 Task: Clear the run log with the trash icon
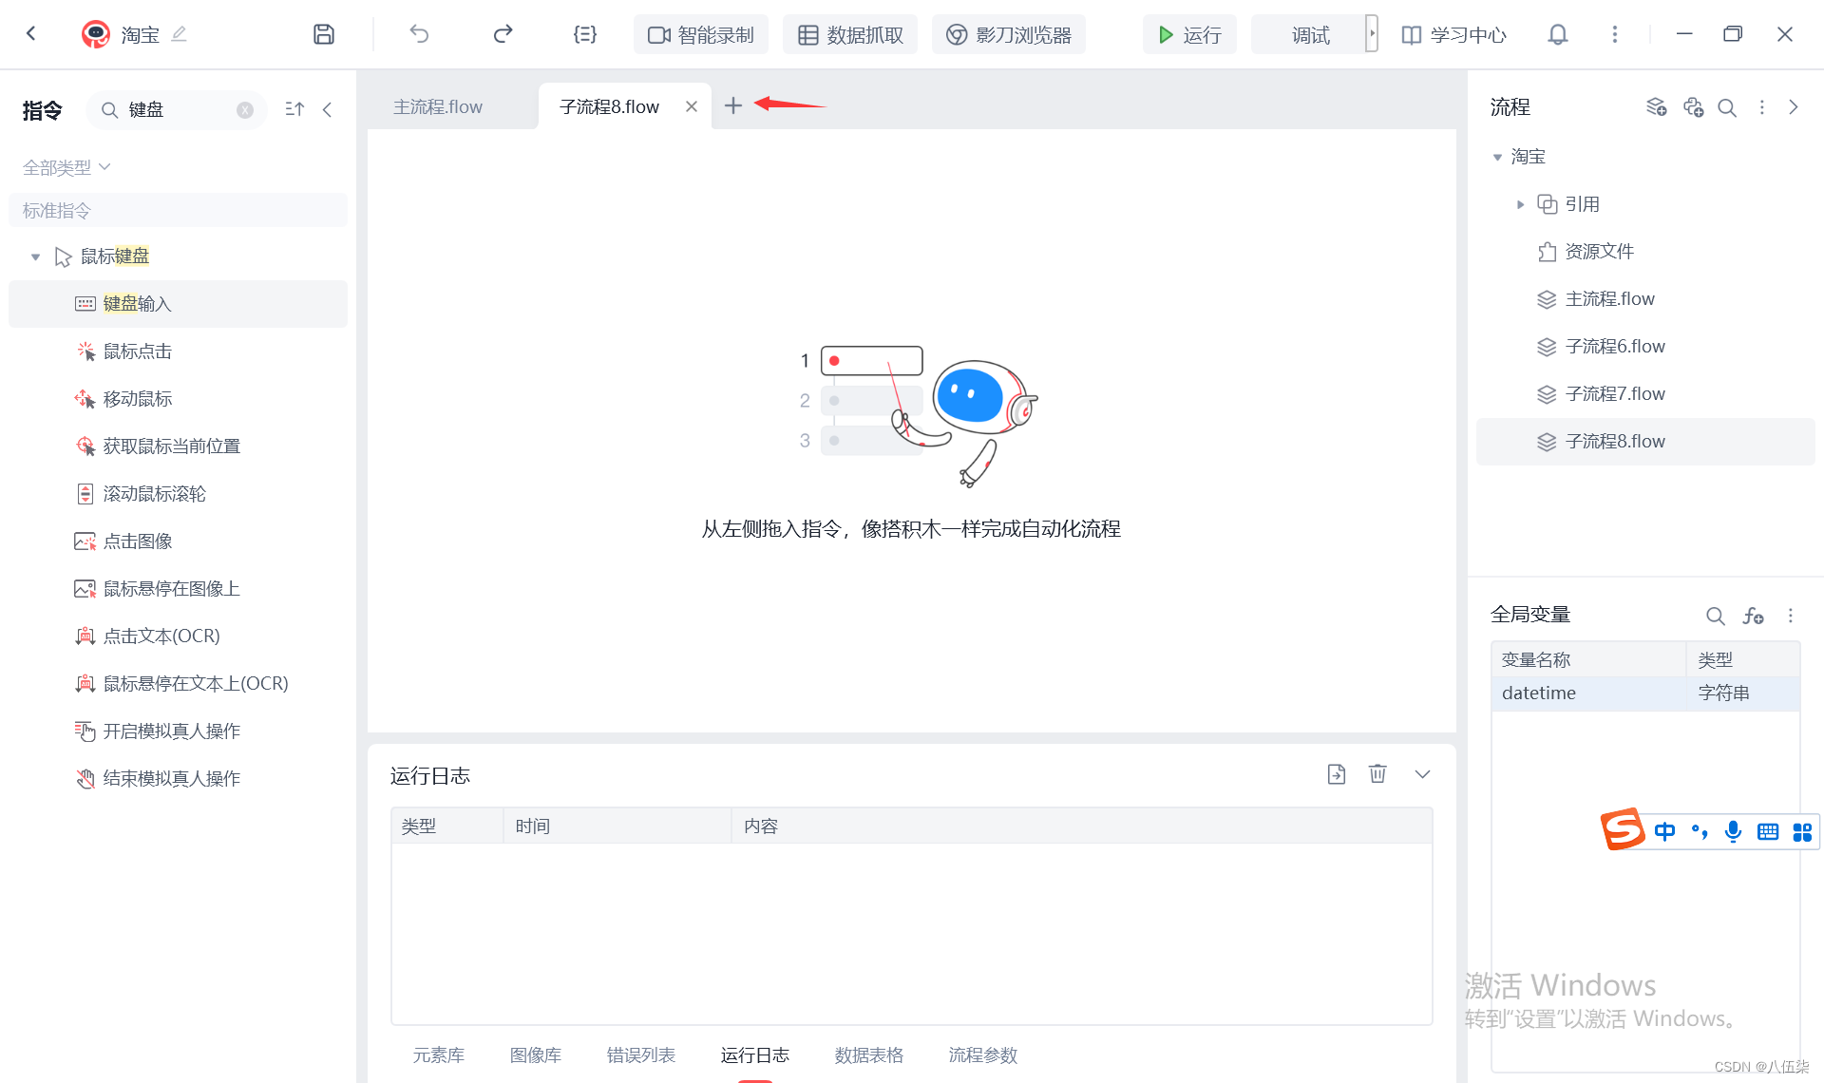pos(1377,774)
